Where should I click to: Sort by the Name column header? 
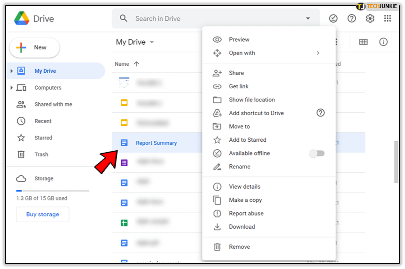click(122, 64)
